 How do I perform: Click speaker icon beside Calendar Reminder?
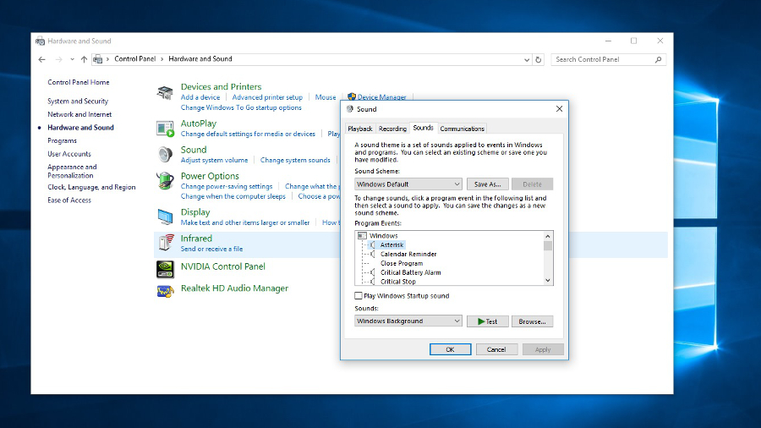372,255
